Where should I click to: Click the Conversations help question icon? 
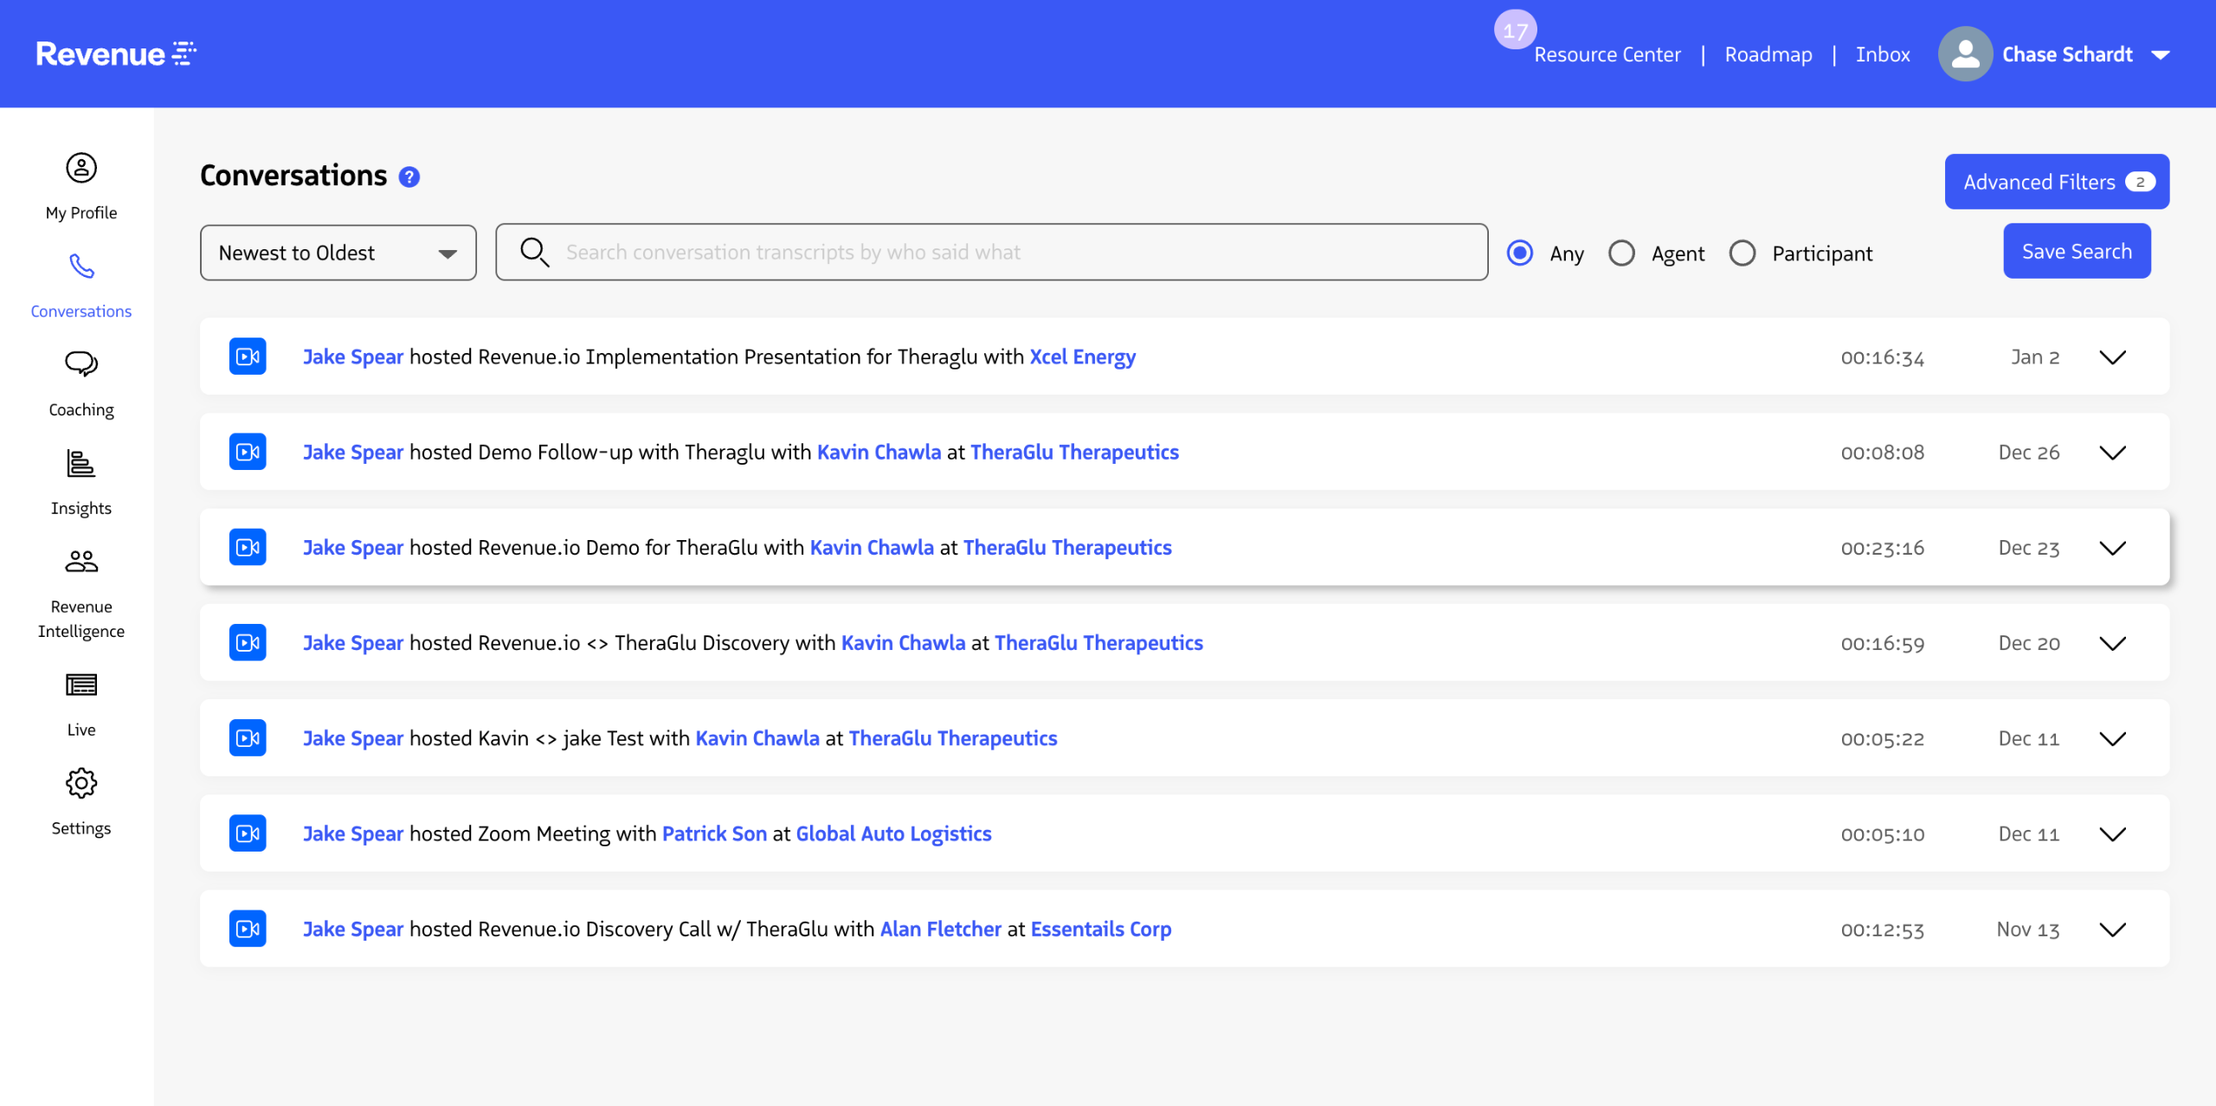(409, 177)
